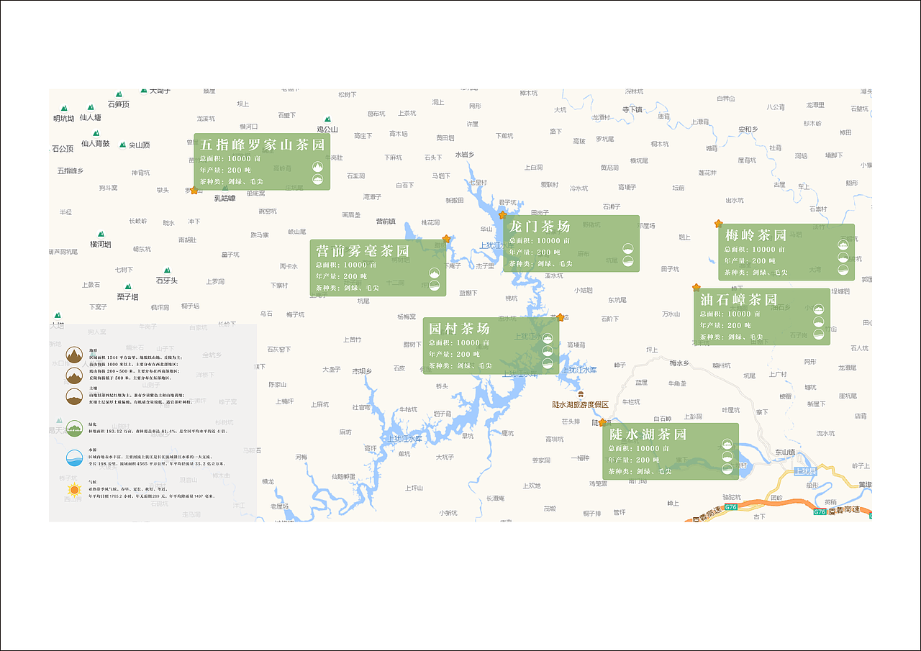Viewport: 921px width, 651px height.
Task: Click the 梅岭茶园 card title
Action: click(756, 235)
